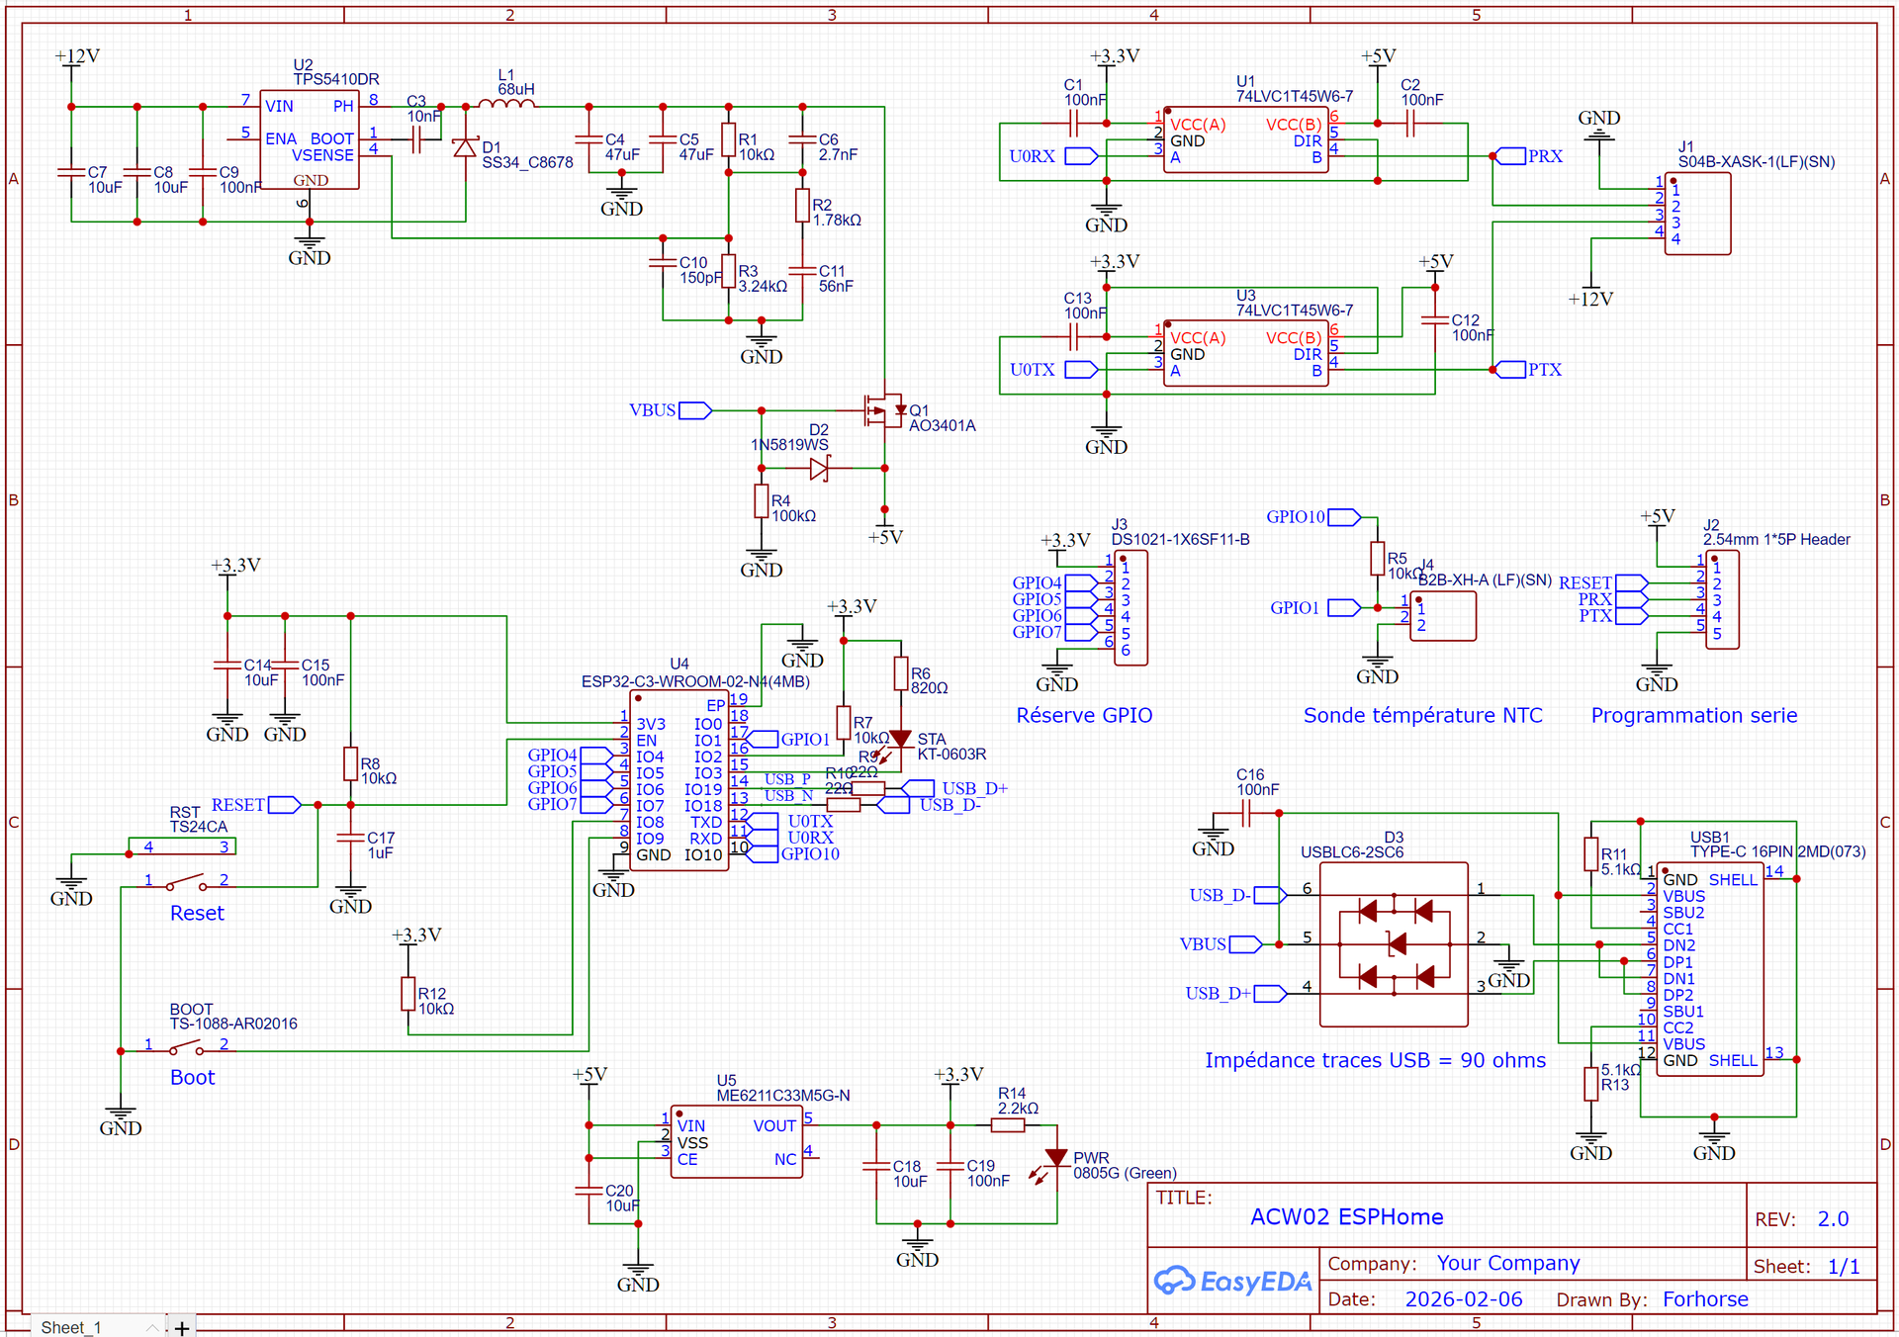Select the Forhorse drawn-by text
The height and width of the screenshot is (1337, 1899).
(x=1704, y=1299)
